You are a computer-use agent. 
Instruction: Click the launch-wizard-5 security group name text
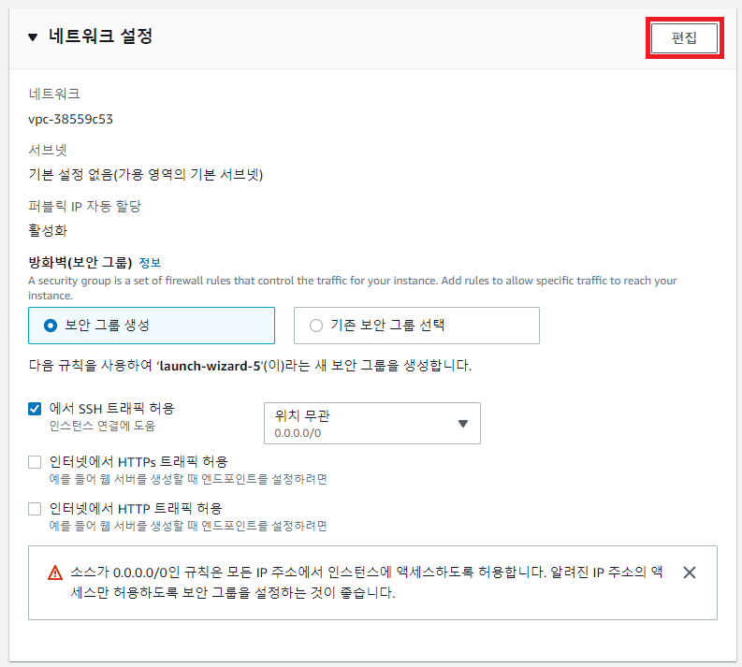(x=209, y=365)
